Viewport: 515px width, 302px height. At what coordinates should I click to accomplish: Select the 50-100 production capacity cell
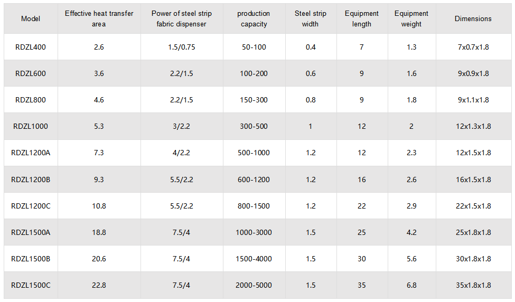[x=254, y=47]
